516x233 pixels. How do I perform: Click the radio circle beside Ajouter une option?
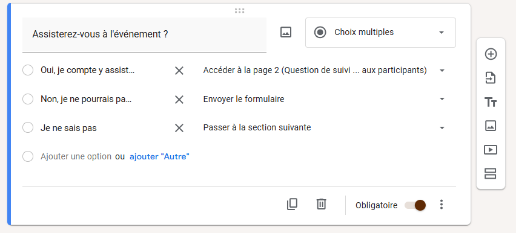(x=28, y=156)
